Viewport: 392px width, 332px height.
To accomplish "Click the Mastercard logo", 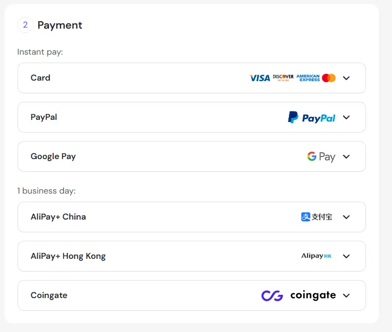I will pyautogui.click(x=329, y=78).
